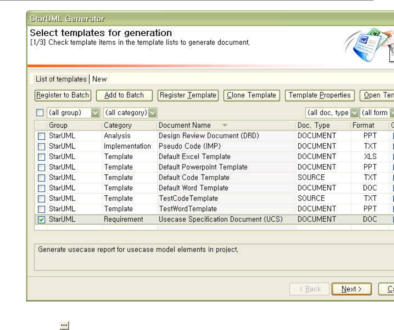Check the Design Review Document (DRD) row checkbox
This screenshot has width=394, height=330.
[41, 136]
